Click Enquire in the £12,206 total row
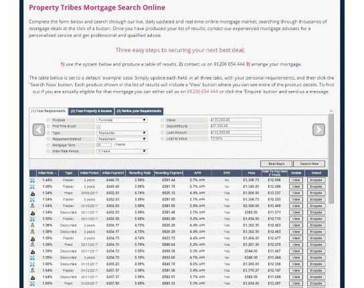Screen dimensions: 364x288 click(316, 186)
